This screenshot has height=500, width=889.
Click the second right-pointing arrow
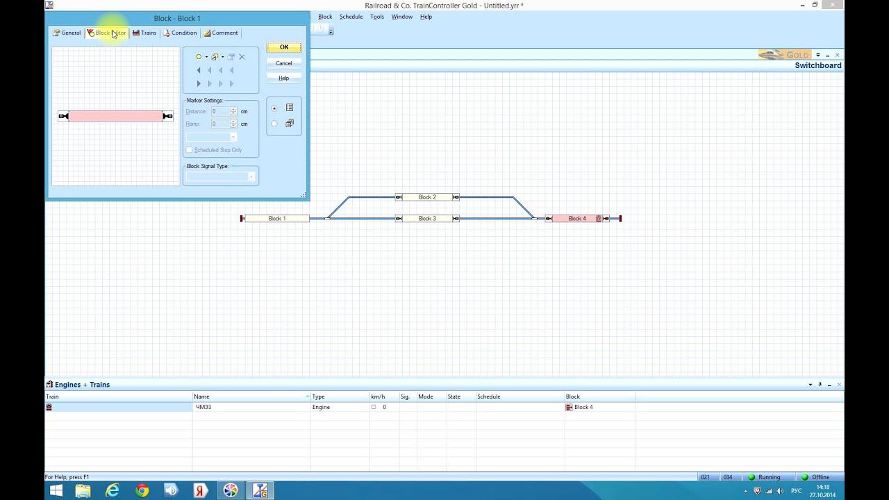tap(210, 83)
